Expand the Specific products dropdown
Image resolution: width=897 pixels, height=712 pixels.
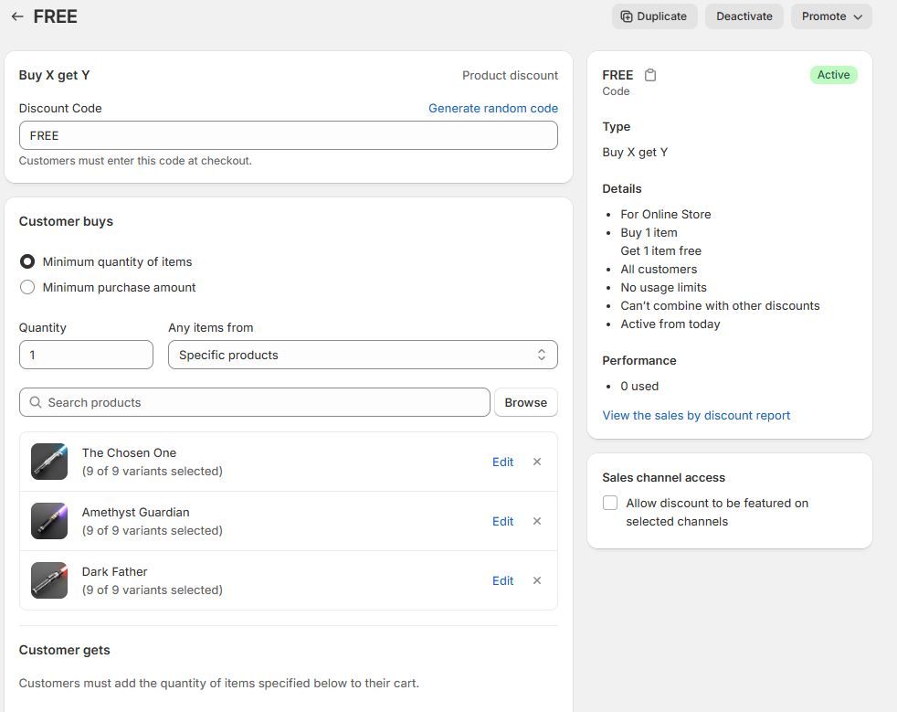[x=363, y=355]
